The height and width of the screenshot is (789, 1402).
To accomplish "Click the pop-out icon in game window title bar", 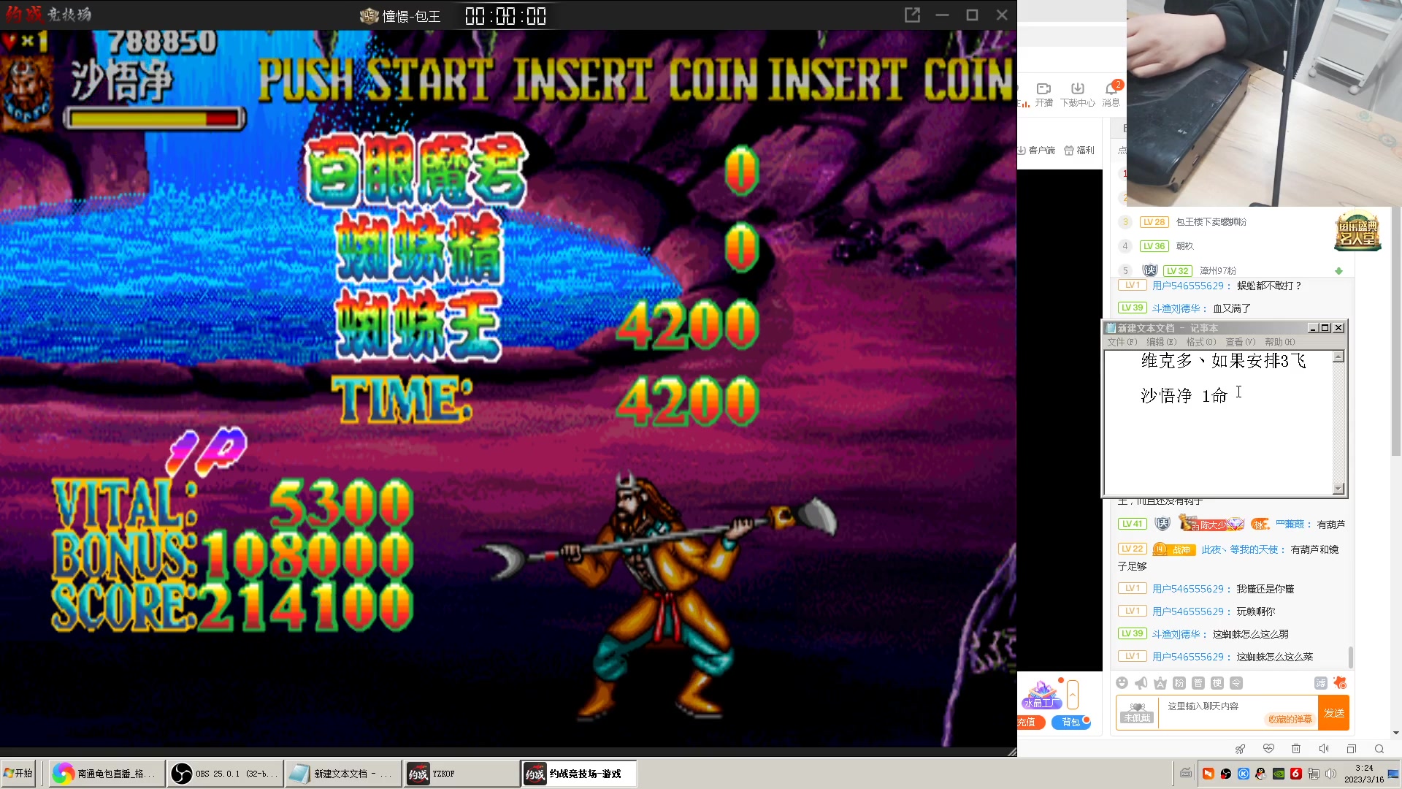I will point(912,15).
